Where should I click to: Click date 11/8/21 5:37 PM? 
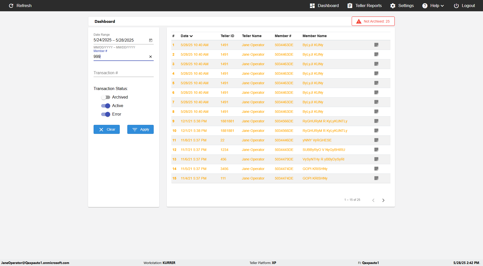(193, 140)
